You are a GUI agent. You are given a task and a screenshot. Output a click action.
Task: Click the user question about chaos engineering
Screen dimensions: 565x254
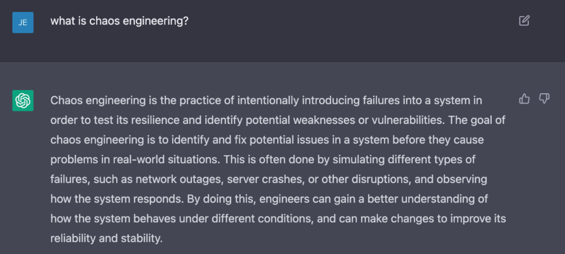click(x=119, y=21)
